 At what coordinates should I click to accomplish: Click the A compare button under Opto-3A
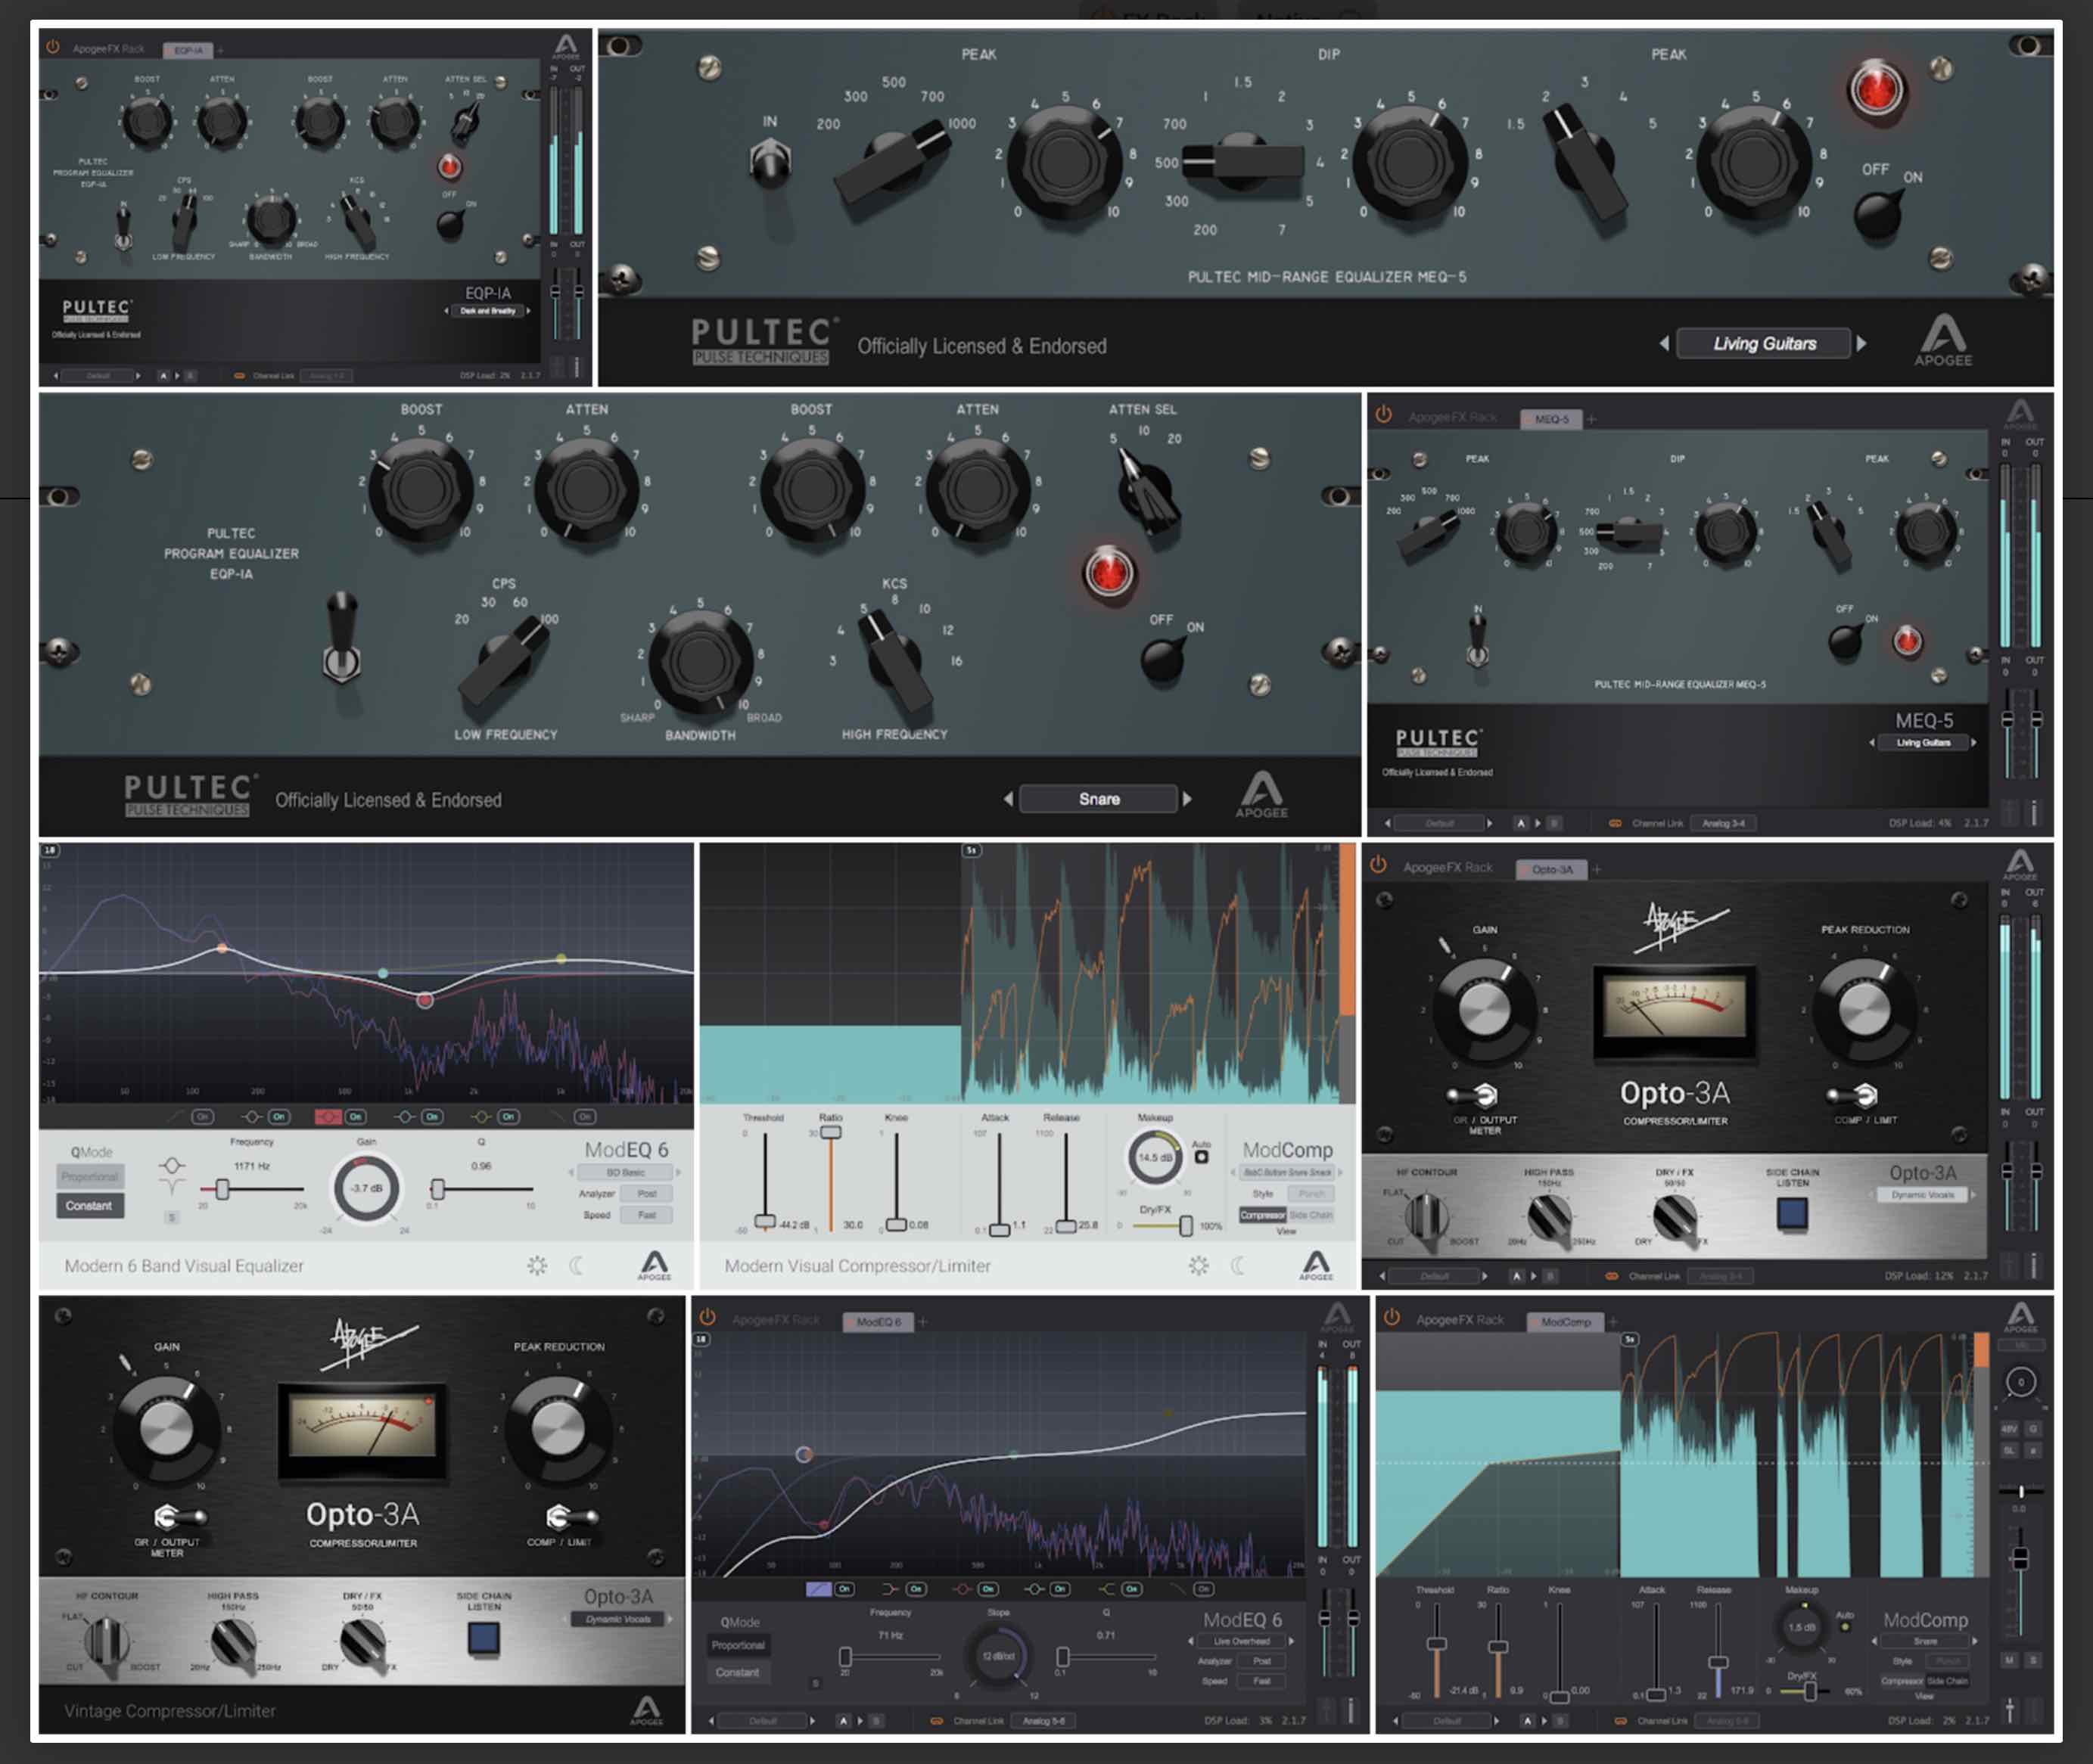tap(1516, 1275)
